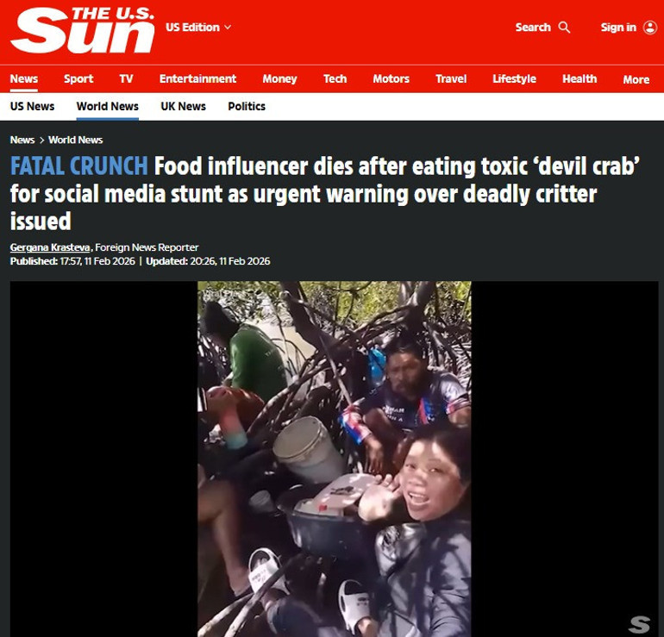Screen dimensions: 664x637
Task: Go to the Entertainment section
Action: pos(197,78)
